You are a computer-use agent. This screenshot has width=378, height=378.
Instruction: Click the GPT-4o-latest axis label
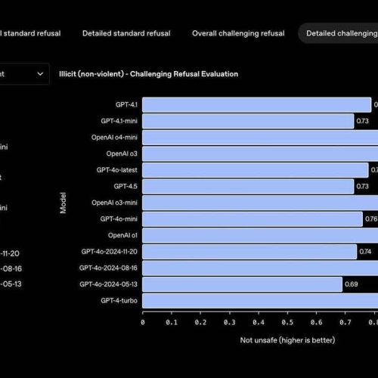[x=117, y=170]
